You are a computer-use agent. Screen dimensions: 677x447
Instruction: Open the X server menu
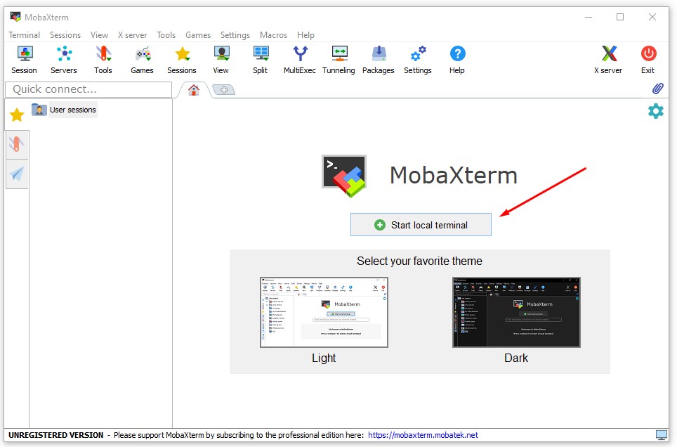pos(133,35)
